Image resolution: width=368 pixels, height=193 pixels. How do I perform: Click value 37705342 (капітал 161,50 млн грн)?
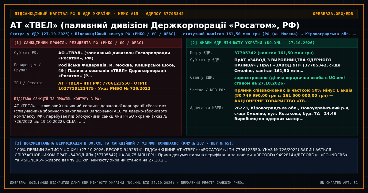click(274, 53)
